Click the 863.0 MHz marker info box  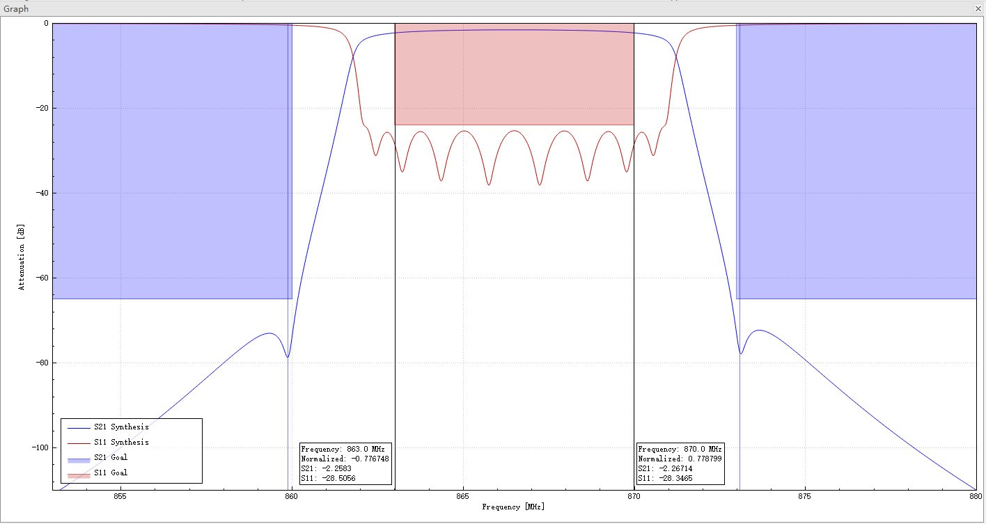coord(346,463)
